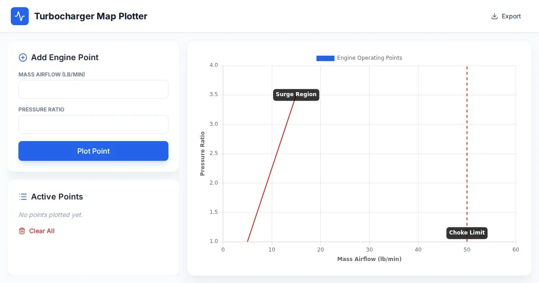Click the Mass Airflow (lb/min) axis title
The image size is (539, 283).
point(369,259)
